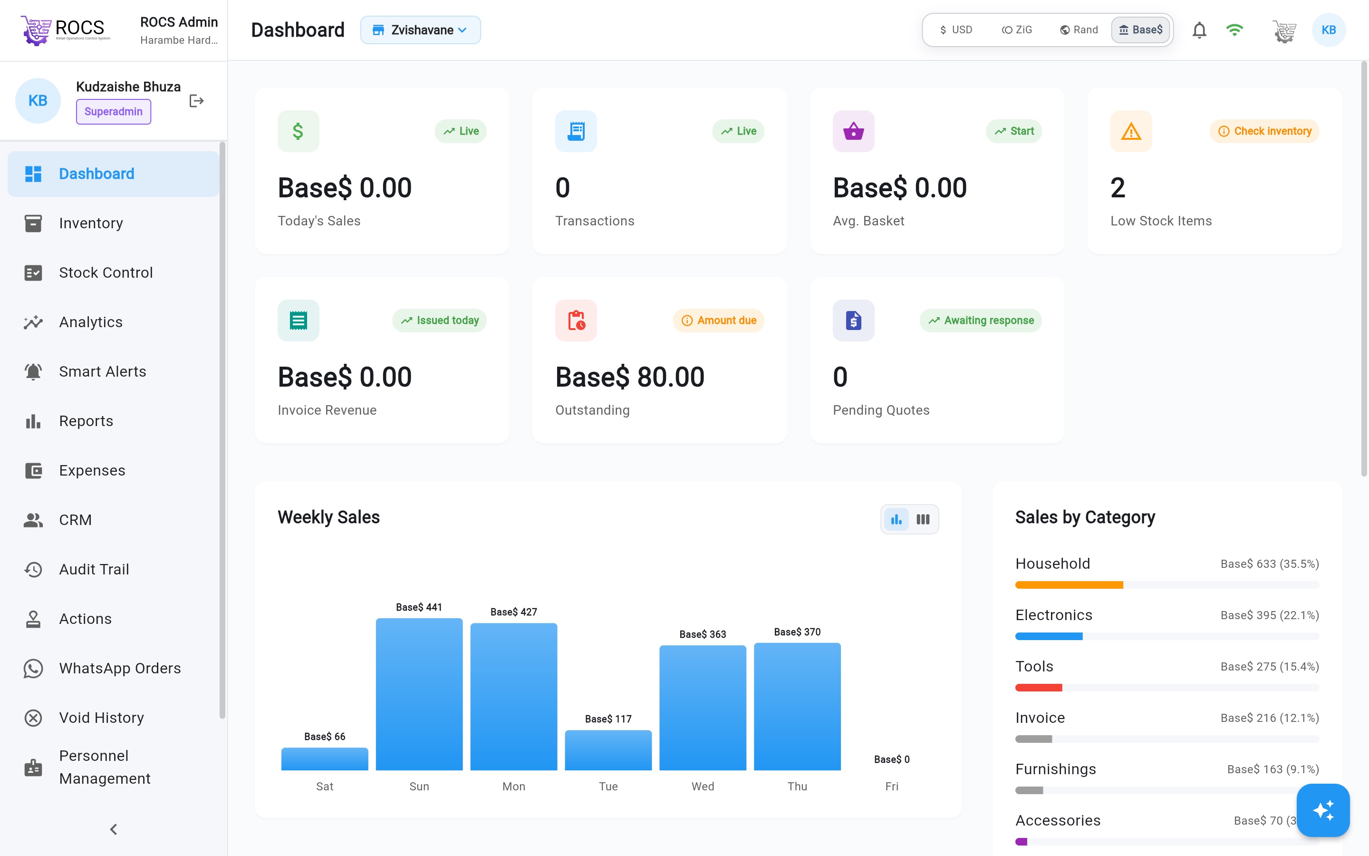The width and height of the screenshot is (1369, 856).
Task: Open Actions menu item
Action: coord(113,619)
